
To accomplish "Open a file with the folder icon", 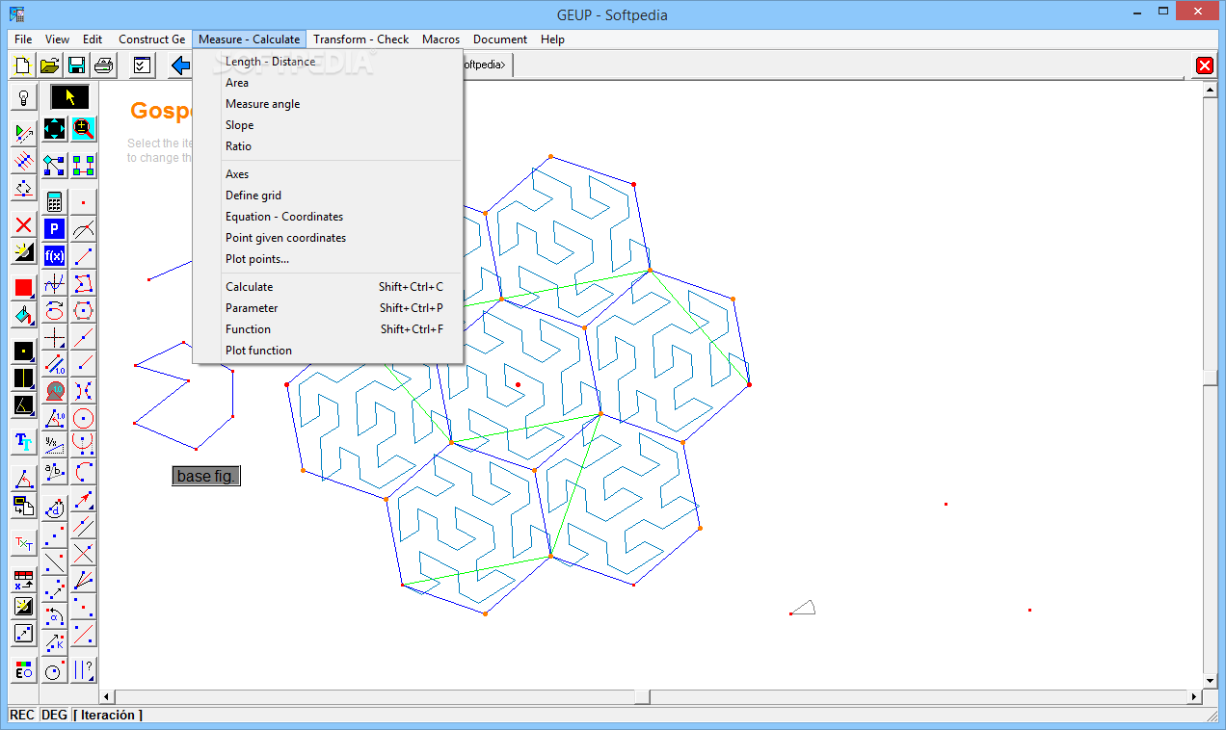I will [50, 65].
